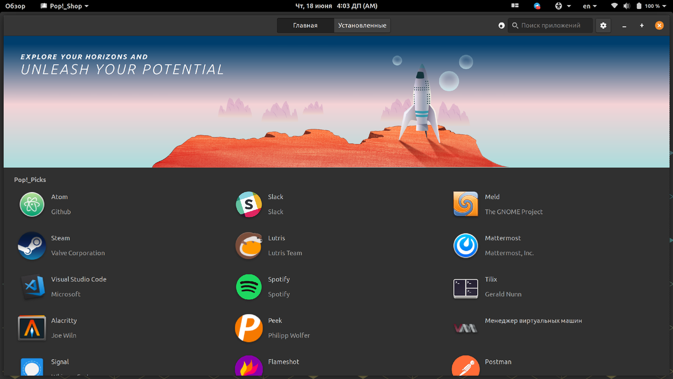The height and width of the screenshot is (379, 673).
Task: Click the 'Mattermost, Inc.' text
Action: [x=509, y=253]
